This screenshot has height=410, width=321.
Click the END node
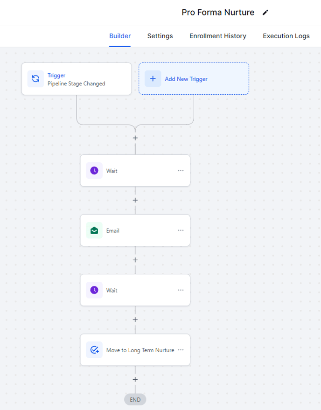click(x=135, y=400)
